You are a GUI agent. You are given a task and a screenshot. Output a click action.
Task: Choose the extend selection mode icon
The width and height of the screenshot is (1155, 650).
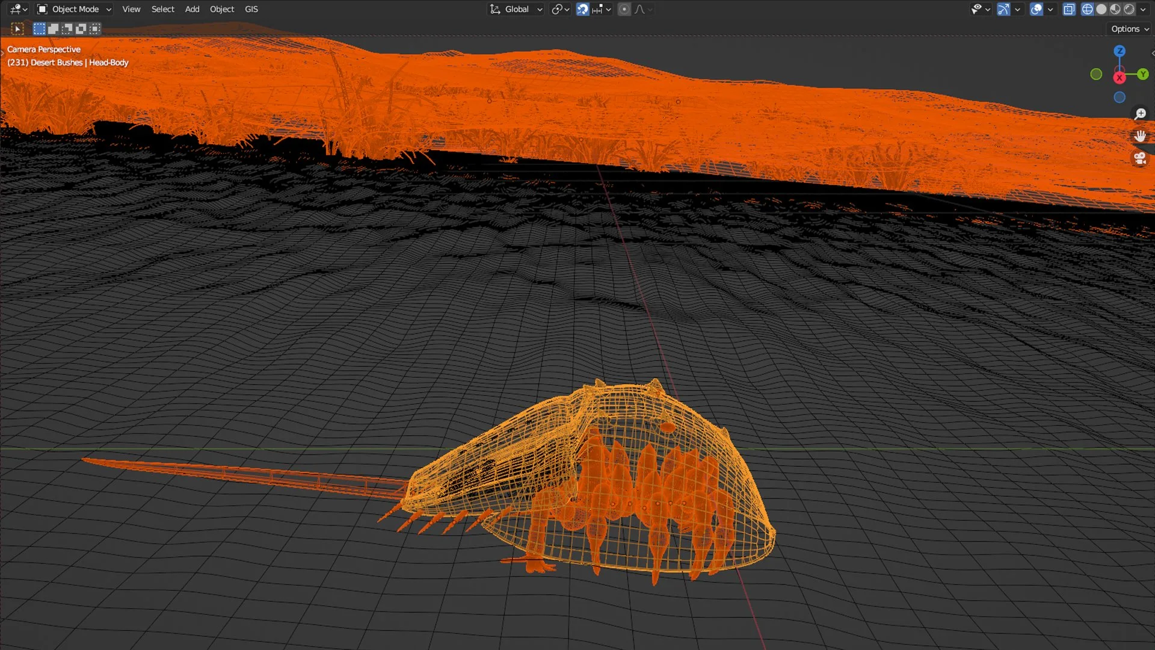point(53,28)
